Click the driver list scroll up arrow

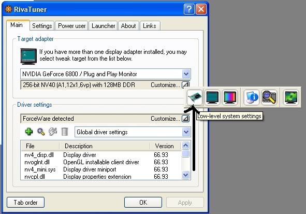185,145
